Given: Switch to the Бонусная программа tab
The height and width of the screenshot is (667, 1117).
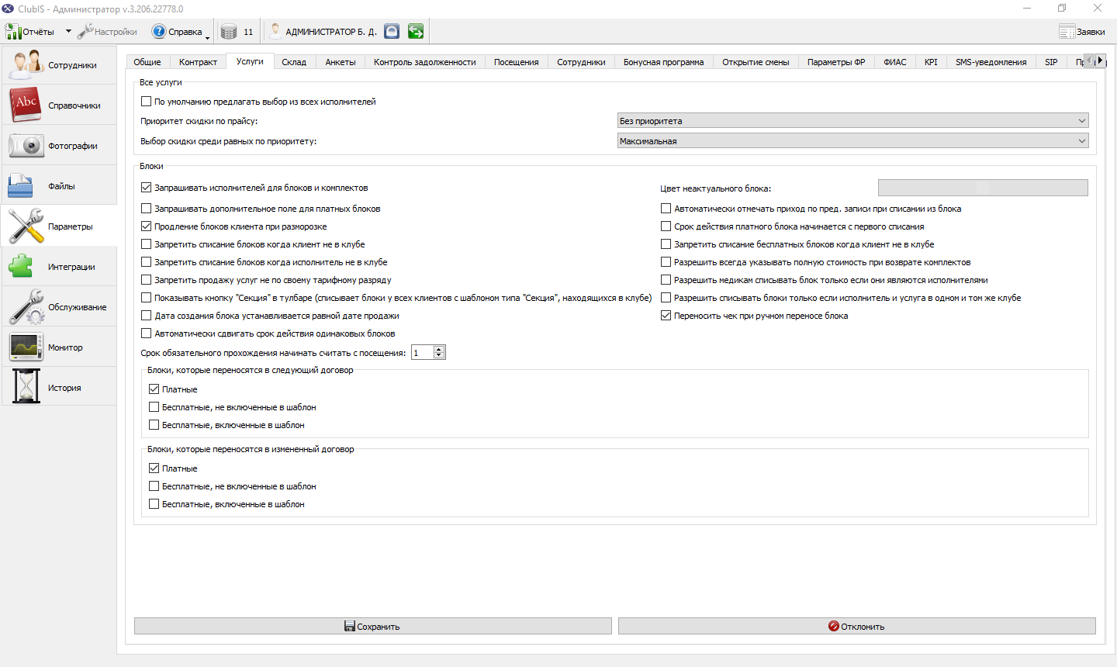Looking at the screenshot, I should click(663, 62).
